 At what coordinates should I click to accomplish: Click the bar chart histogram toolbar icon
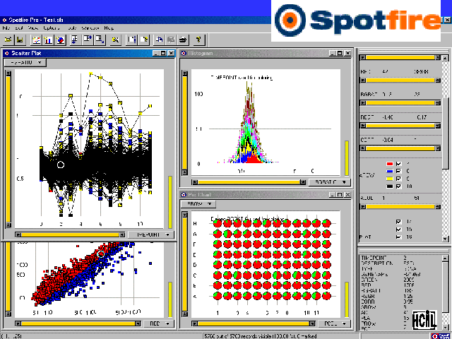pos(48,38)
